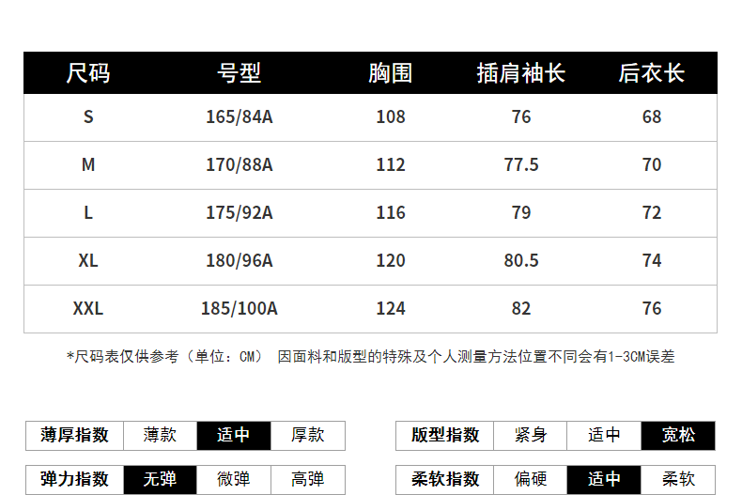Viewport: 742px width, 495px height.
Task: Click back length 68
Action: click(652, 116)
